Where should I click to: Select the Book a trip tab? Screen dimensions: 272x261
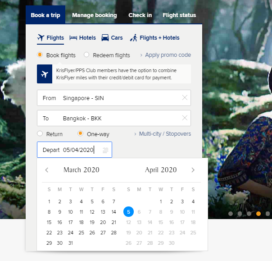(x=45, y=15)
